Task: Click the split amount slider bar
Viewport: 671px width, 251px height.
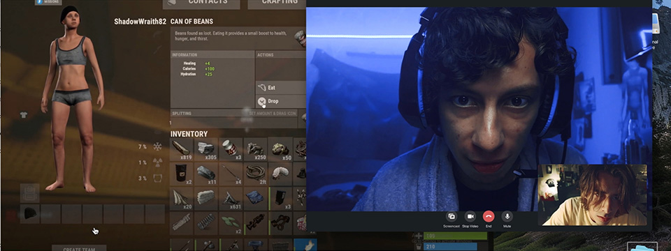Action: (x=233, y=123)
